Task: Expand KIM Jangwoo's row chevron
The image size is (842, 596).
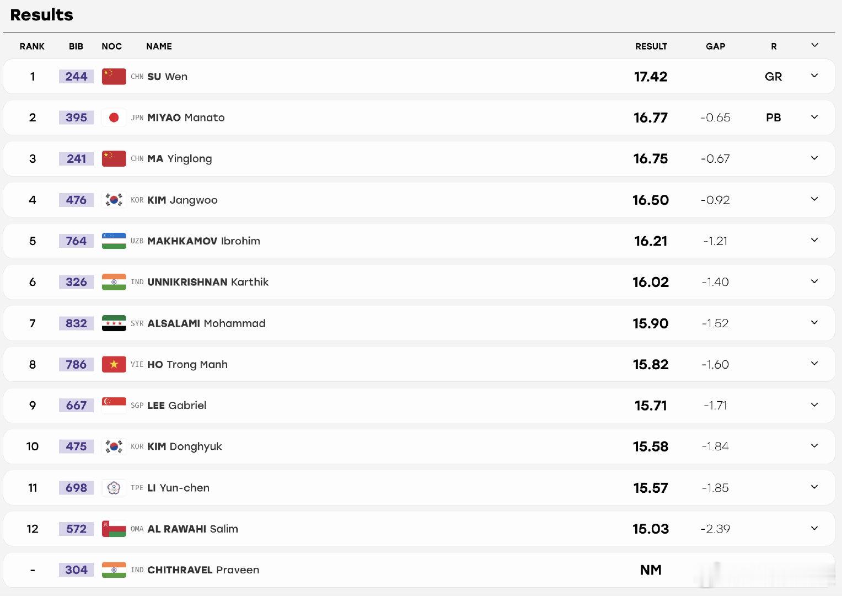Action: 814,199
